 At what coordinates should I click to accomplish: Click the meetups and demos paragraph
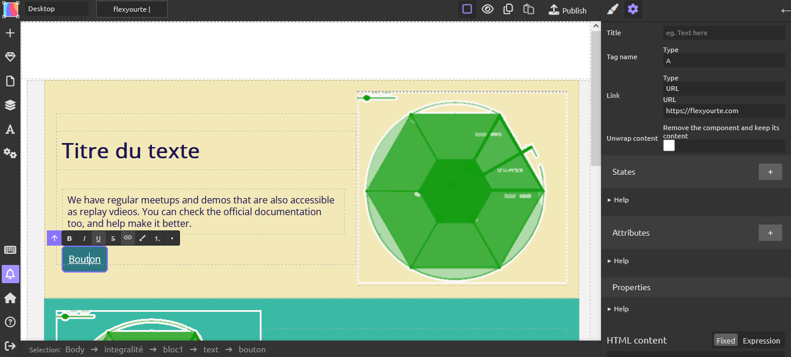[201, 212]
